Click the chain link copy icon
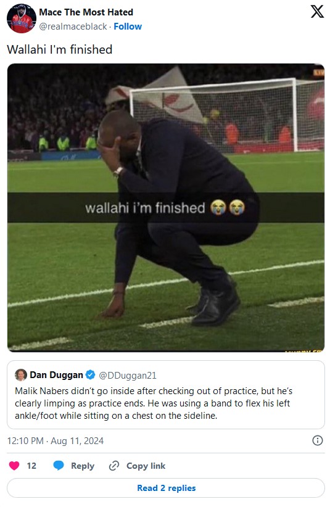This screenshot has height=507, width=330. 113,466
